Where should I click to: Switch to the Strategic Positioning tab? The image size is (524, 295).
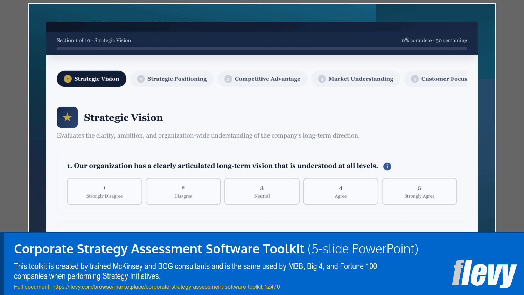pyautogui.click(x=172, y=79)
